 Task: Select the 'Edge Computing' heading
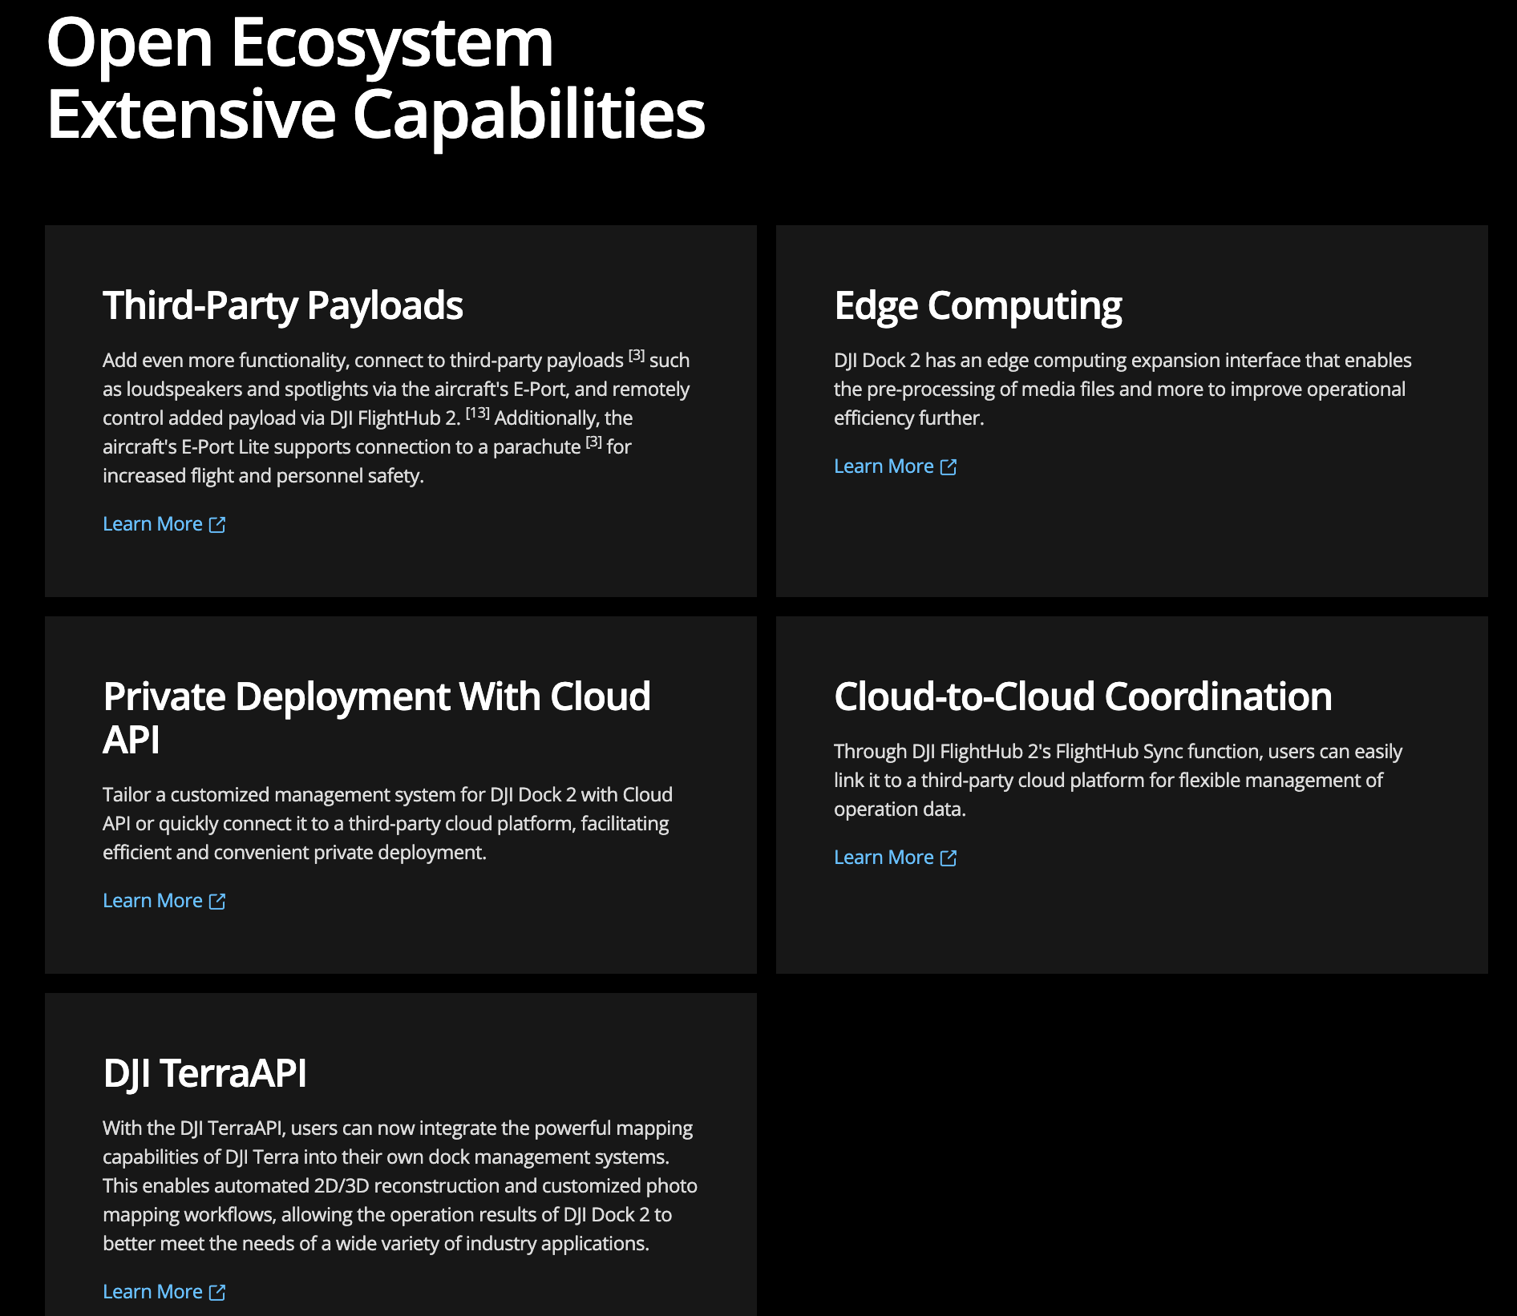pos(978,306)
